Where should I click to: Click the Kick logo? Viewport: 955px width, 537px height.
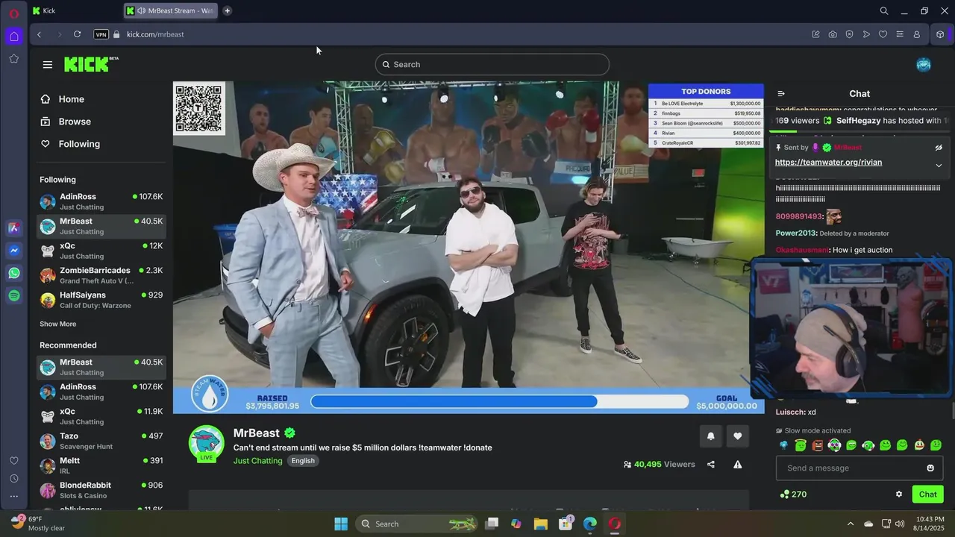91,64
